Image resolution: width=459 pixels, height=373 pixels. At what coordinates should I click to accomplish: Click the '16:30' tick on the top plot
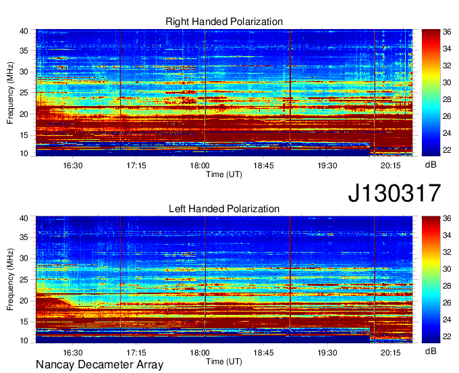coord(73,166)
